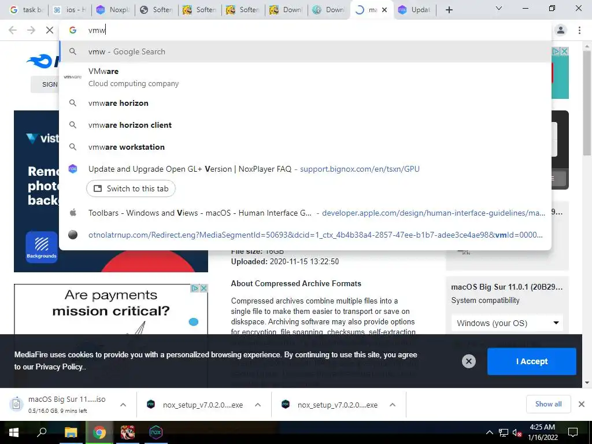
Task: Open the otnolatrnup.com redirect suggestion
Action: (305, 235)
